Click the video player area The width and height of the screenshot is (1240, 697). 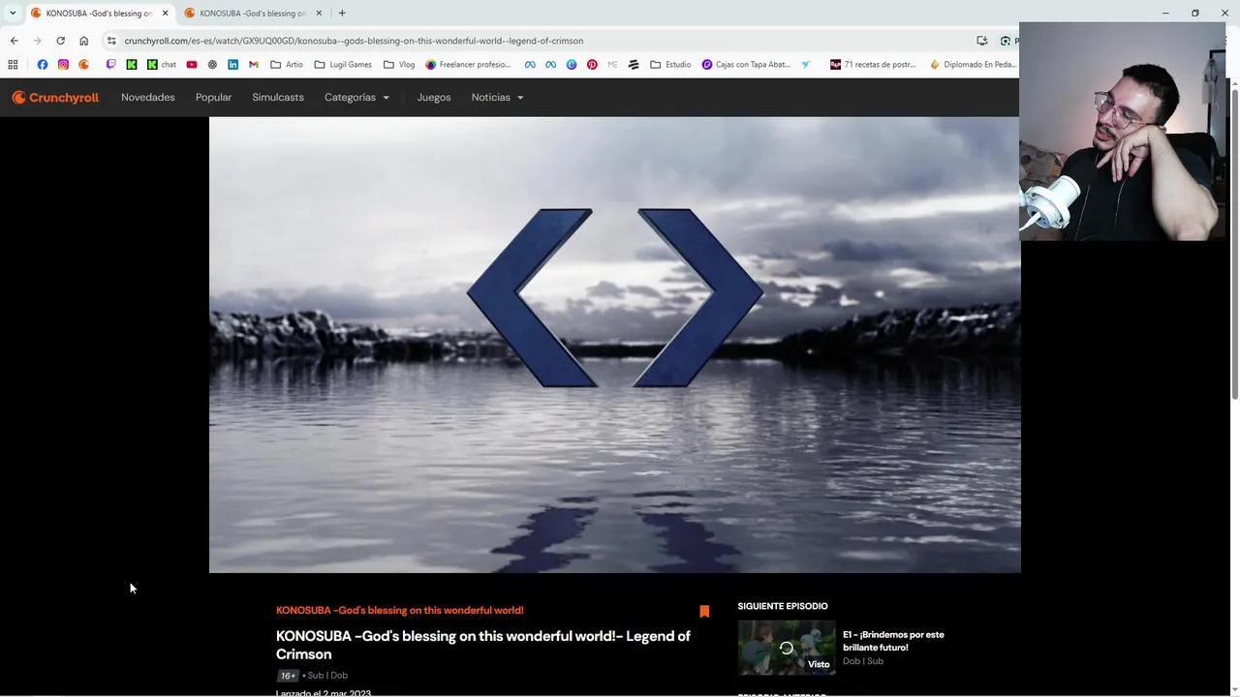[x=614, y=345]
